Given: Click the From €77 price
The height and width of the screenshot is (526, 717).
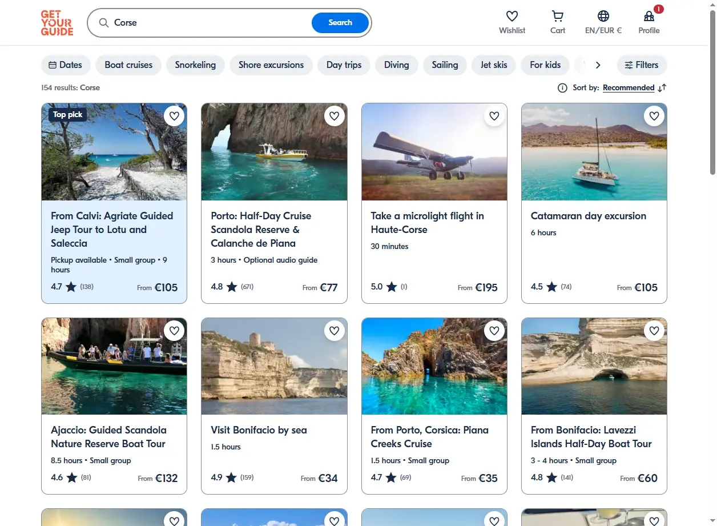Looking at the screenshot, I should 320,287.
